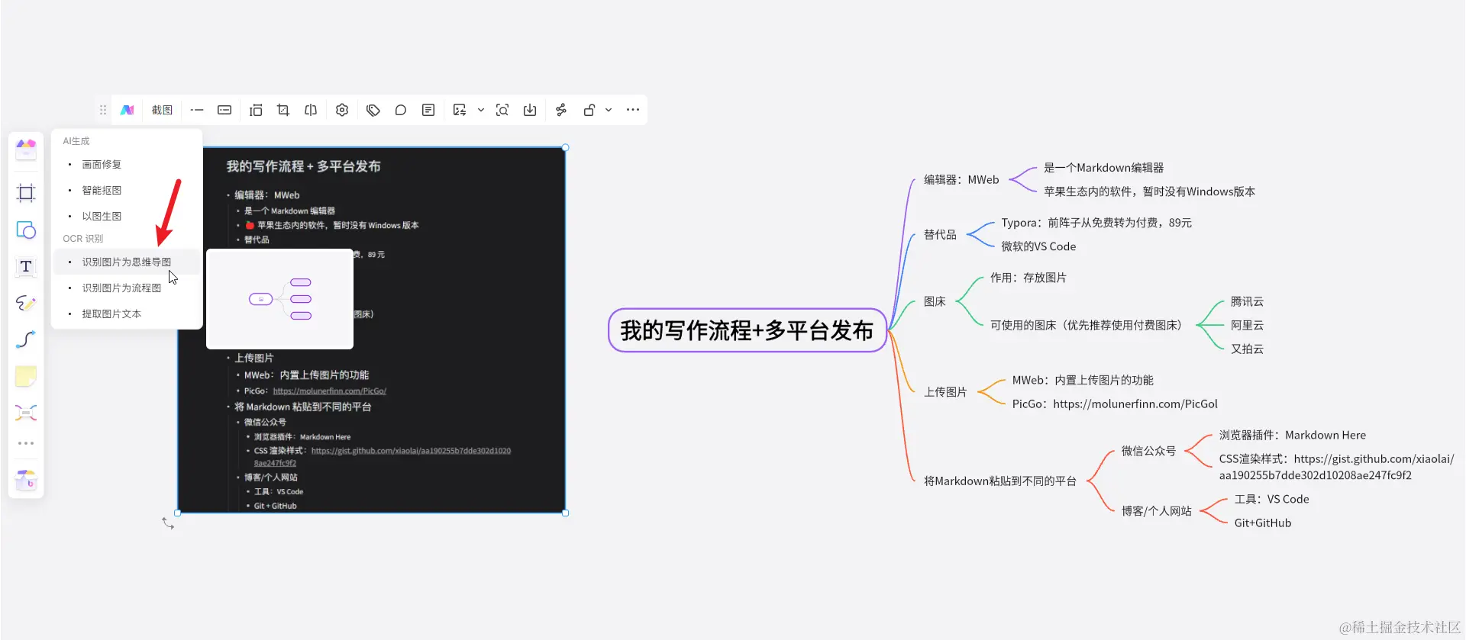Image resolution: width=1466 pixels, height=640 pixels.
Task: Click the 截图 label in the toolbar
Action: pos(162,110)
